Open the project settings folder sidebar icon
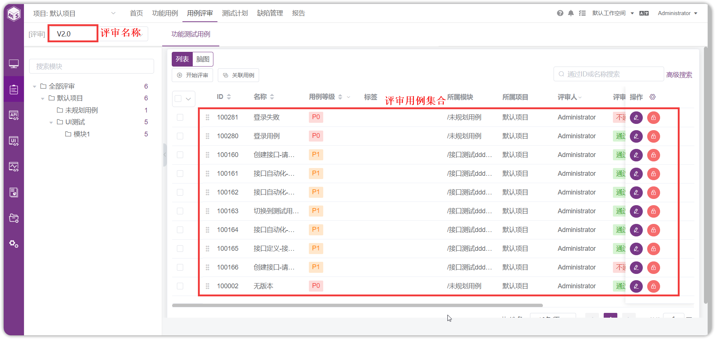The width and height of the screenshot is (715, 339). pos(14,218)
